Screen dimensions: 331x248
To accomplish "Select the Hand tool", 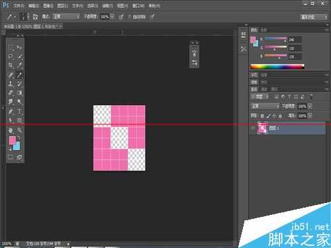I will 11,130.
